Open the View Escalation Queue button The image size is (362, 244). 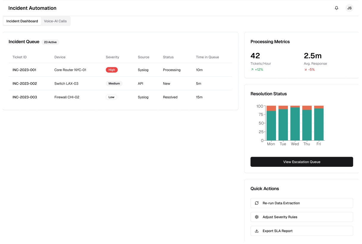click(x=302, y=162)
